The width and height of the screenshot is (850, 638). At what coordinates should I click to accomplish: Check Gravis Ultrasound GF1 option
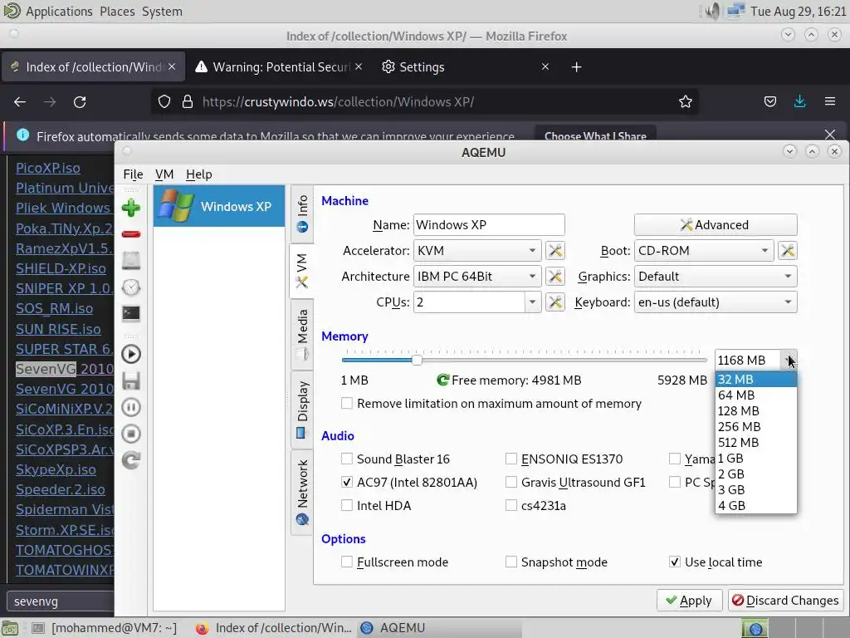(x=511, y=483)
